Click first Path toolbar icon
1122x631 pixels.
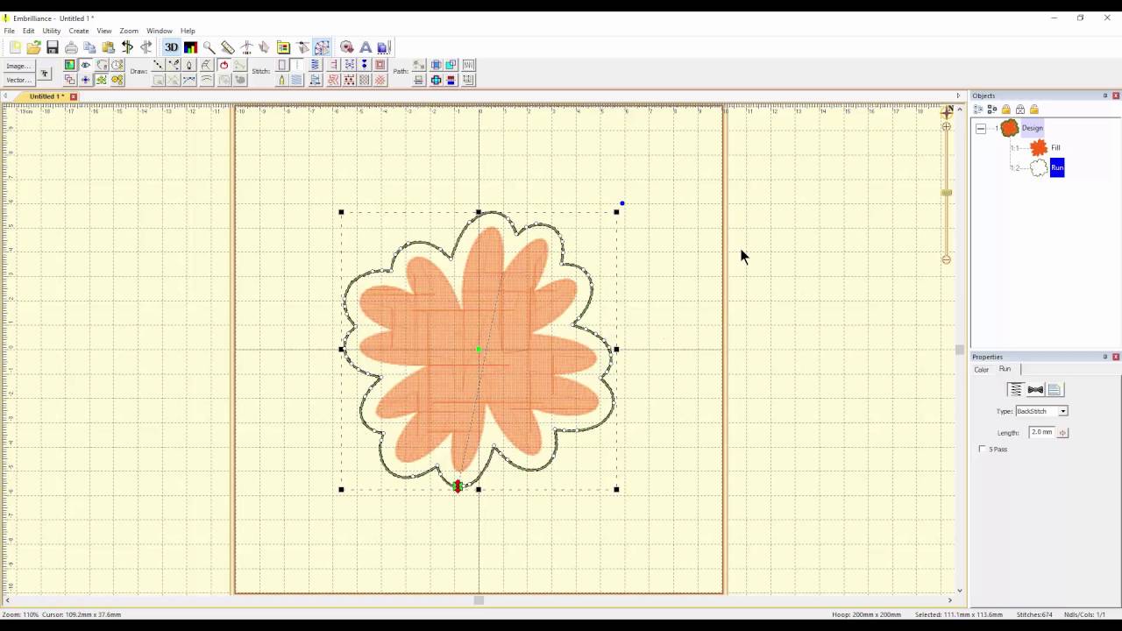point(419,65)
